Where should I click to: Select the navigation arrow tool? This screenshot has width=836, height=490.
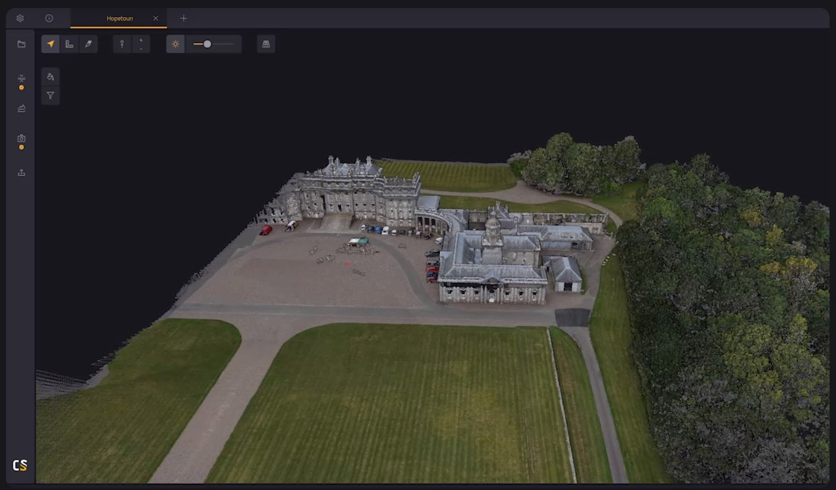click(x=51, y=44)
